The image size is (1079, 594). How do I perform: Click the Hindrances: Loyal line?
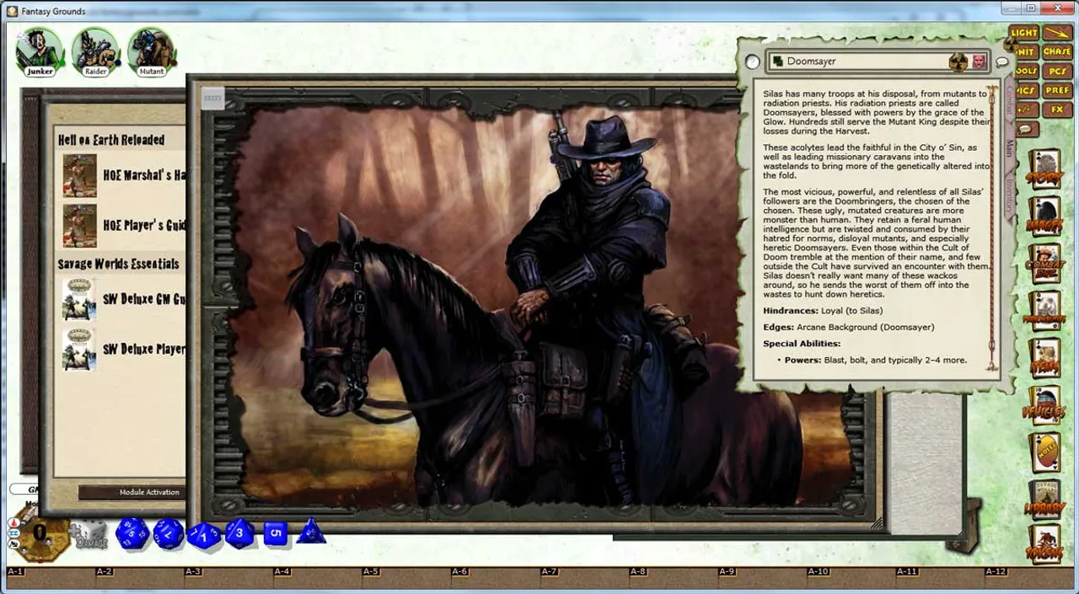(822, 311)
